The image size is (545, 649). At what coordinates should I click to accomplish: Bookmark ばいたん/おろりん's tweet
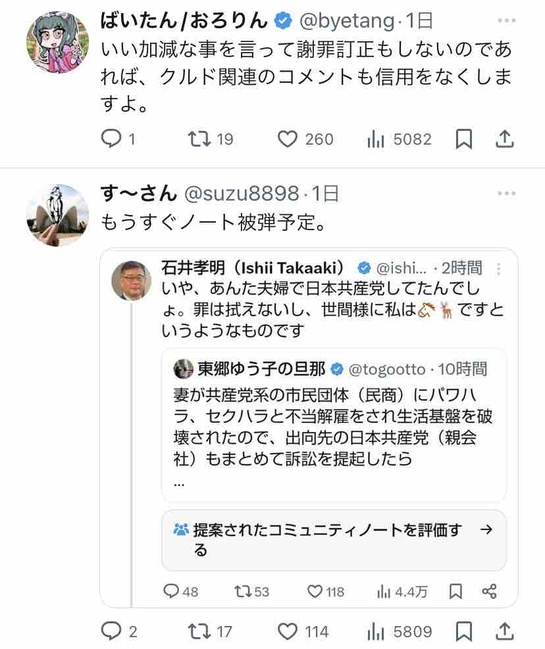(463, 139)
